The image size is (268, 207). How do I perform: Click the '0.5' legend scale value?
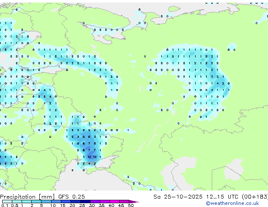[15, 205]
